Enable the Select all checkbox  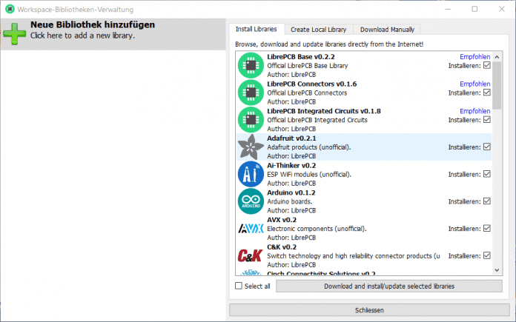239,286
